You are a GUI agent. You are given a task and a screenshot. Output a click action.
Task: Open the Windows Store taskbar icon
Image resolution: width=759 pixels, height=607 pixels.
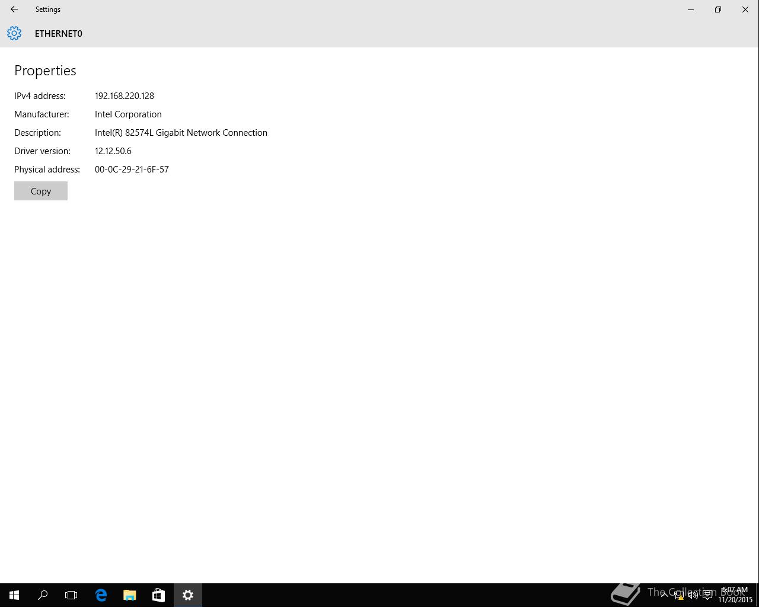pyautogui.click(x=158, y=595)
